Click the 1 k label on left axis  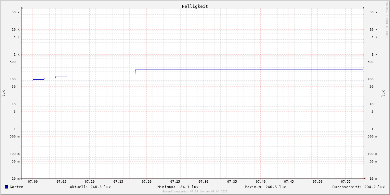(x=17, y=55)
